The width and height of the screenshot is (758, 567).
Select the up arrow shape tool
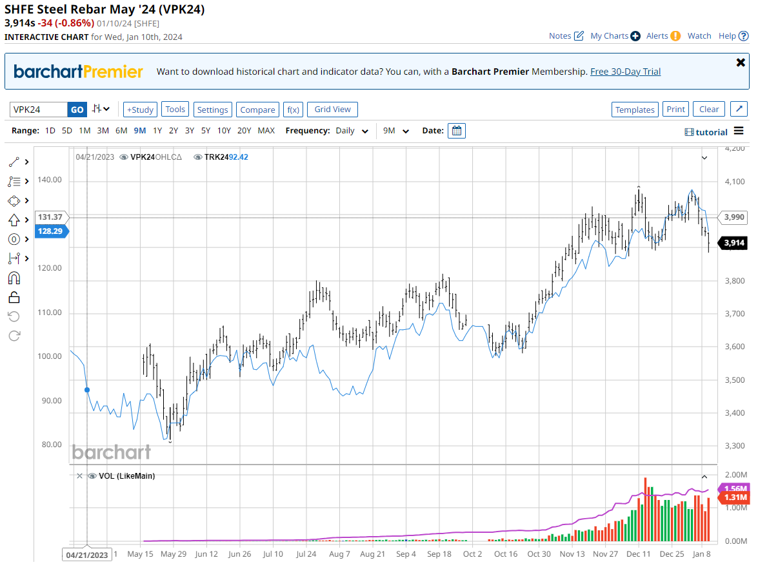pos(14,220)
